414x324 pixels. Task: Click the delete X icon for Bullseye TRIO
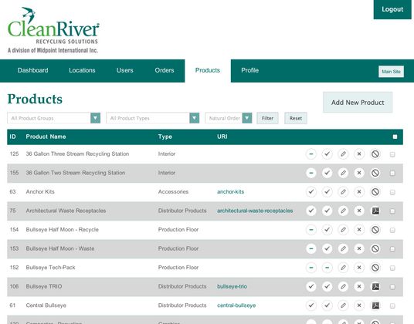pos(359,286)
